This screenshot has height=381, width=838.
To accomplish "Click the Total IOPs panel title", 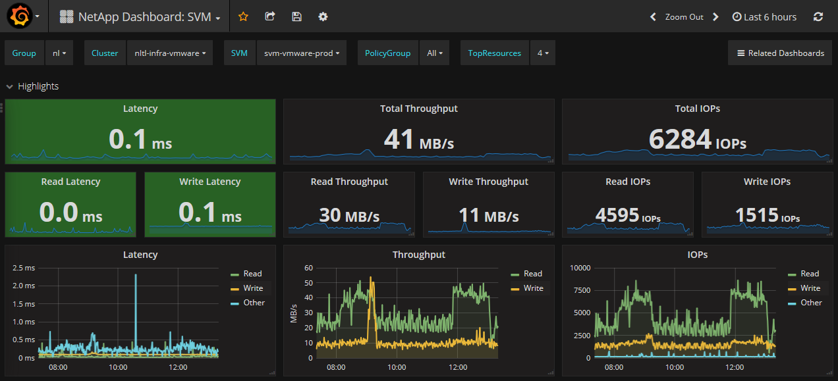I will pos(697,109).
